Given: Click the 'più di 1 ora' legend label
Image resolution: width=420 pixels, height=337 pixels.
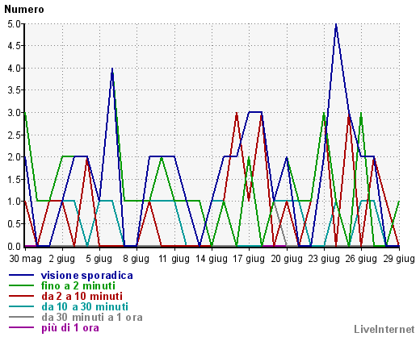Looking at the screenshot, I should [70, 328].
